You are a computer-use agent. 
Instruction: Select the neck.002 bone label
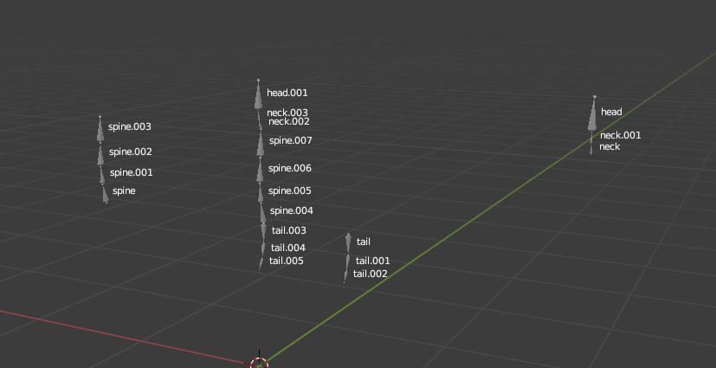click(x=288, y=121)
